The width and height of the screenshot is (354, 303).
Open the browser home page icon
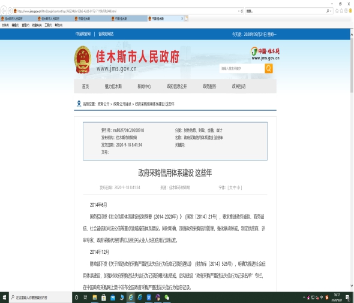pos(337,11)
